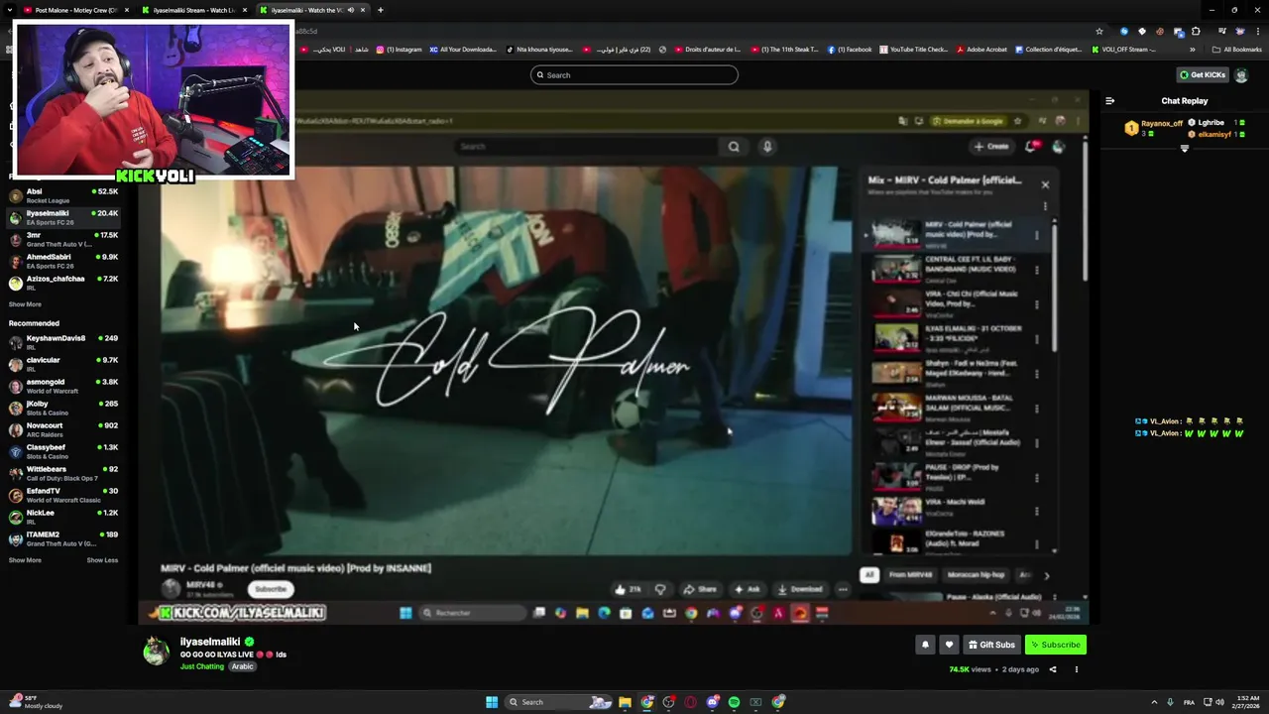Open Opera browser from taskbar

690,702
